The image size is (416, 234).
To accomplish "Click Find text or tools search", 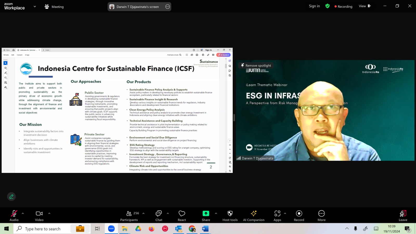I will click(174, 55).
